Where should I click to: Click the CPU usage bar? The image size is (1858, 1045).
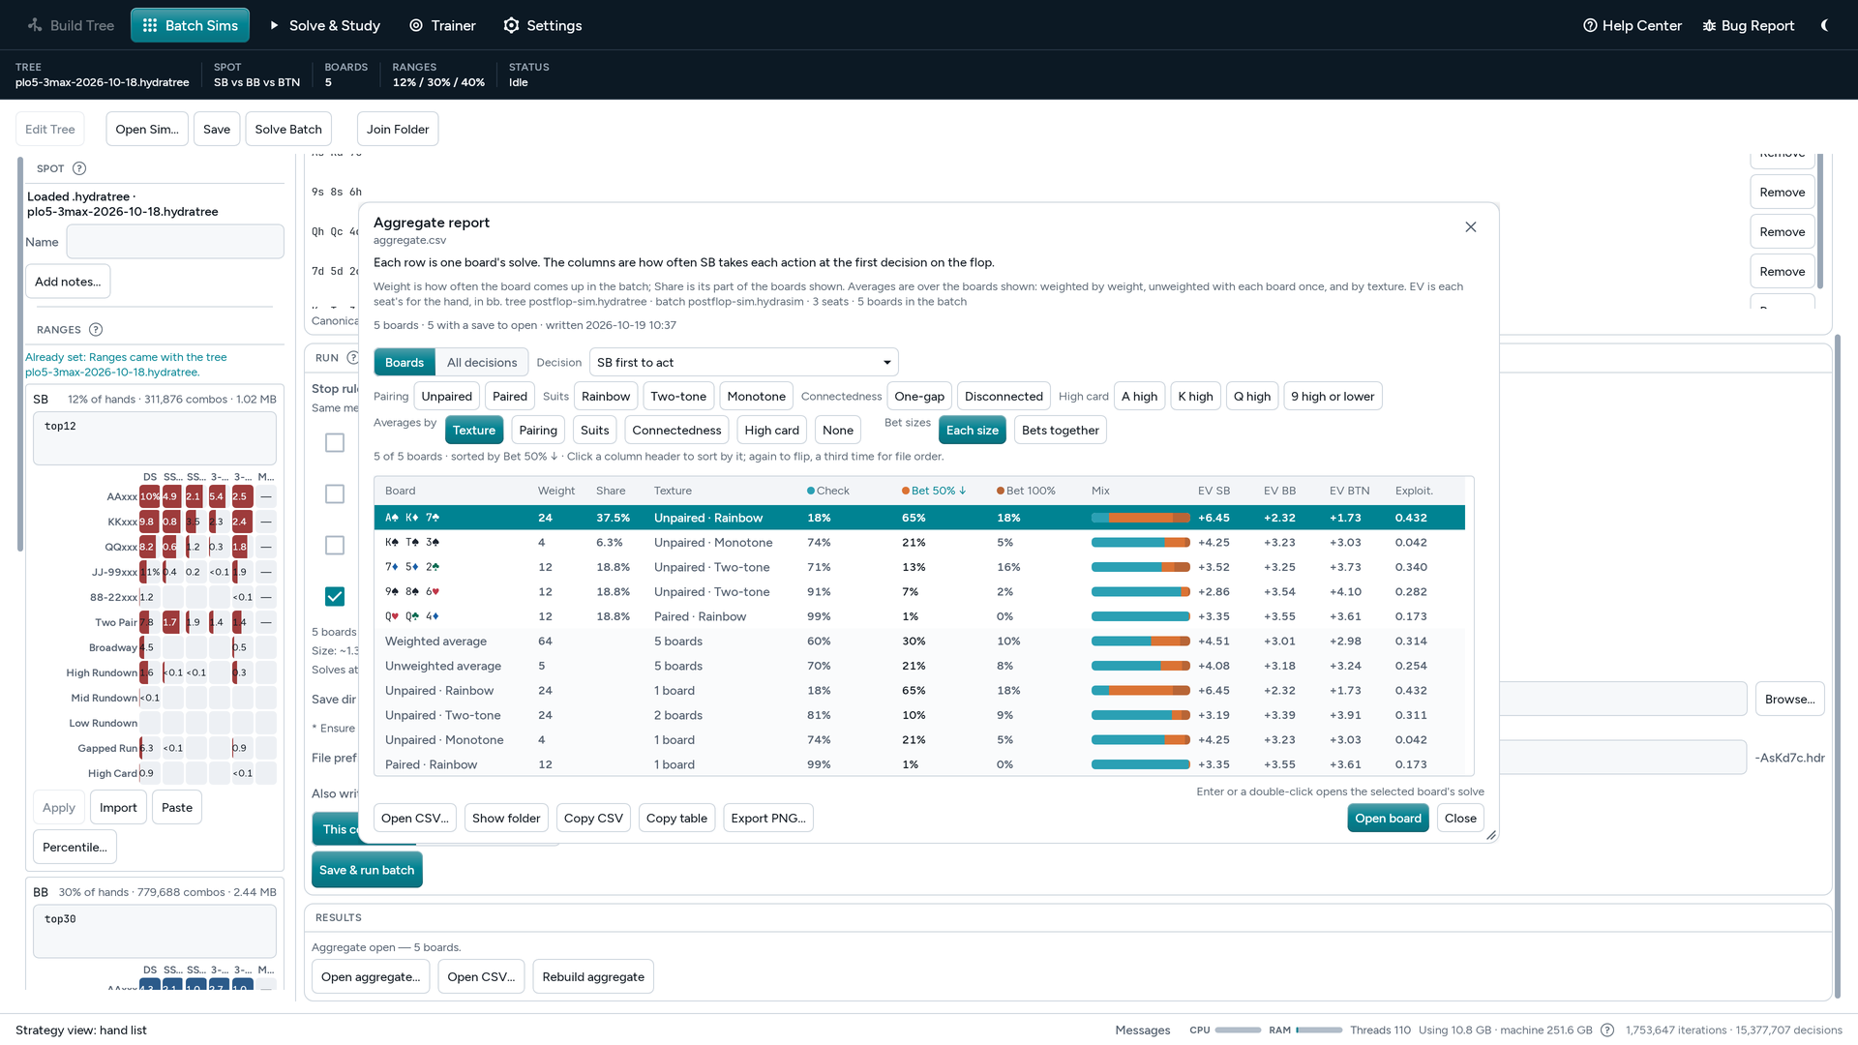click(1238, 1030)
